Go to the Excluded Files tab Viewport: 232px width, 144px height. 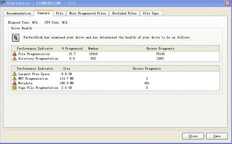(x=124, y=13)
